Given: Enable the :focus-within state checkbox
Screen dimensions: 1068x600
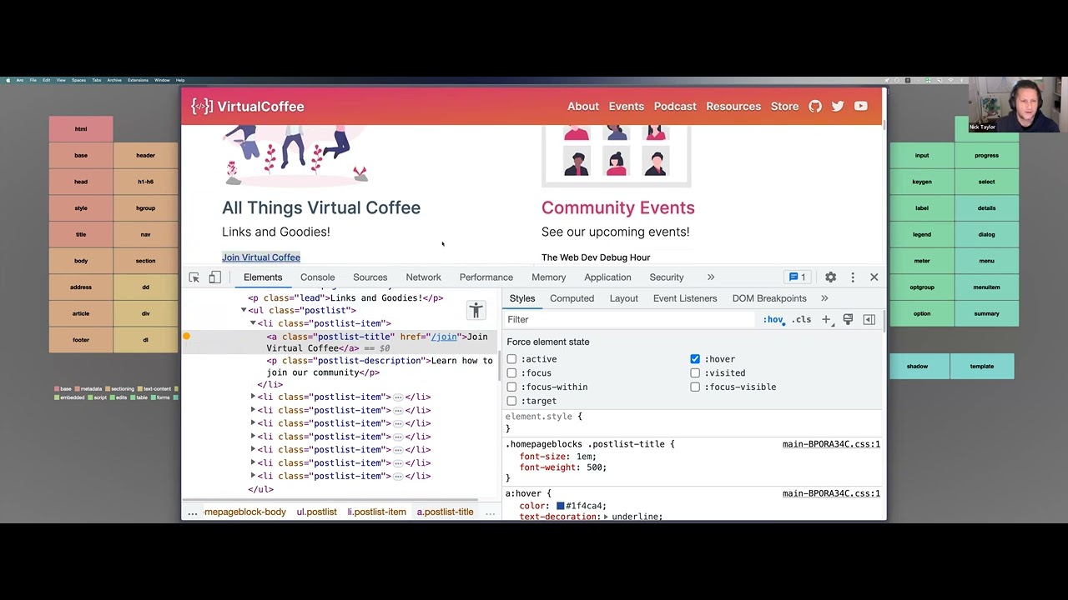Looking at the screenshot, I should [511, 387].
